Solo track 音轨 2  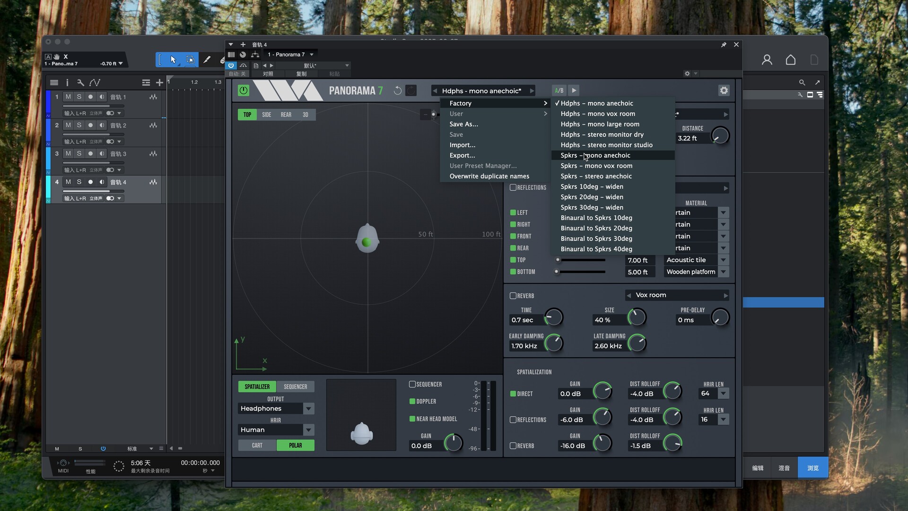(x=79, y=125)
